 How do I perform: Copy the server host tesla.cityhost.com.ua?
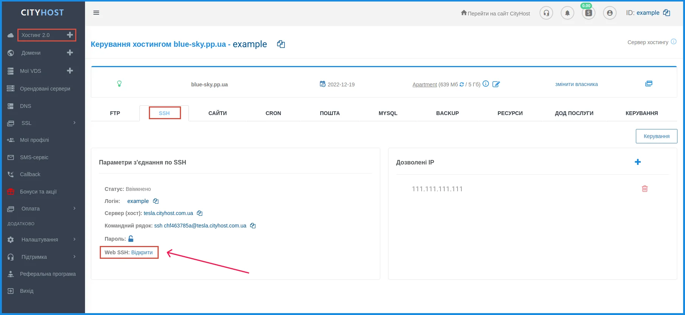tap(200, 213)
